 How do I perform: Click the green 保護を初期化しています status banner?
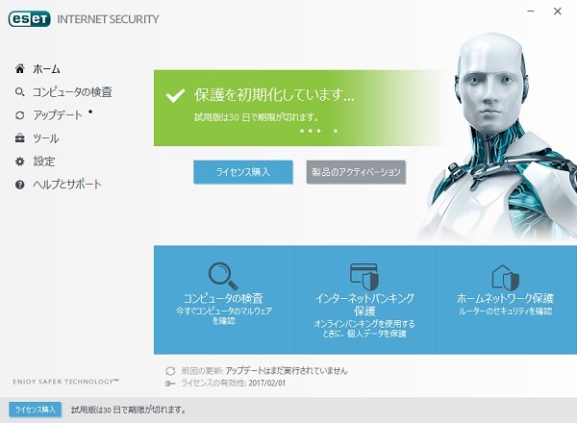click(x=302, y=108)
